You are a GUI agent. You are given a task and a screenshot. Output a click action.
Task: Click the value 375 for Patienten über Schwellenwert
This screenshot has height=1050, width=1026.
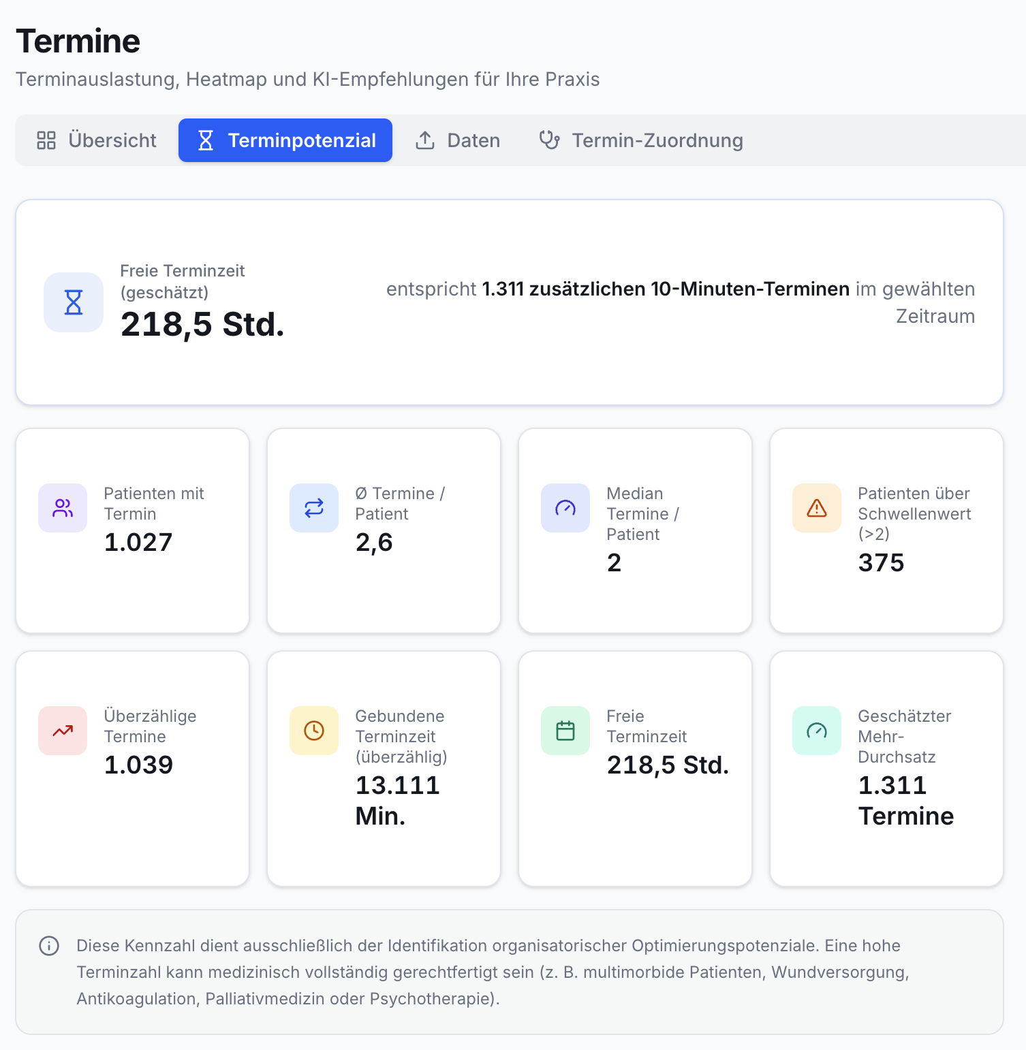[x=881, y=563]
